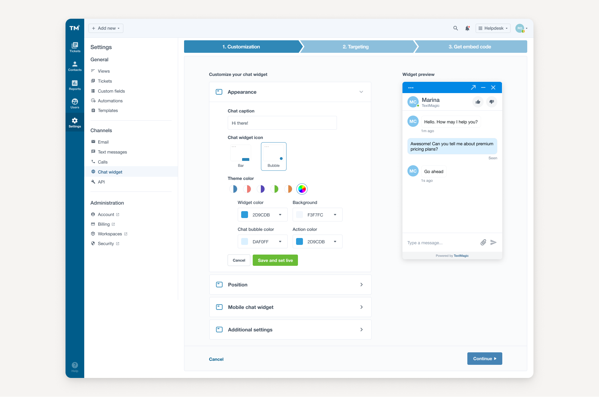Click the send message arrow icon
Viewport: 599px width, 397px height.
click(493, 242)
